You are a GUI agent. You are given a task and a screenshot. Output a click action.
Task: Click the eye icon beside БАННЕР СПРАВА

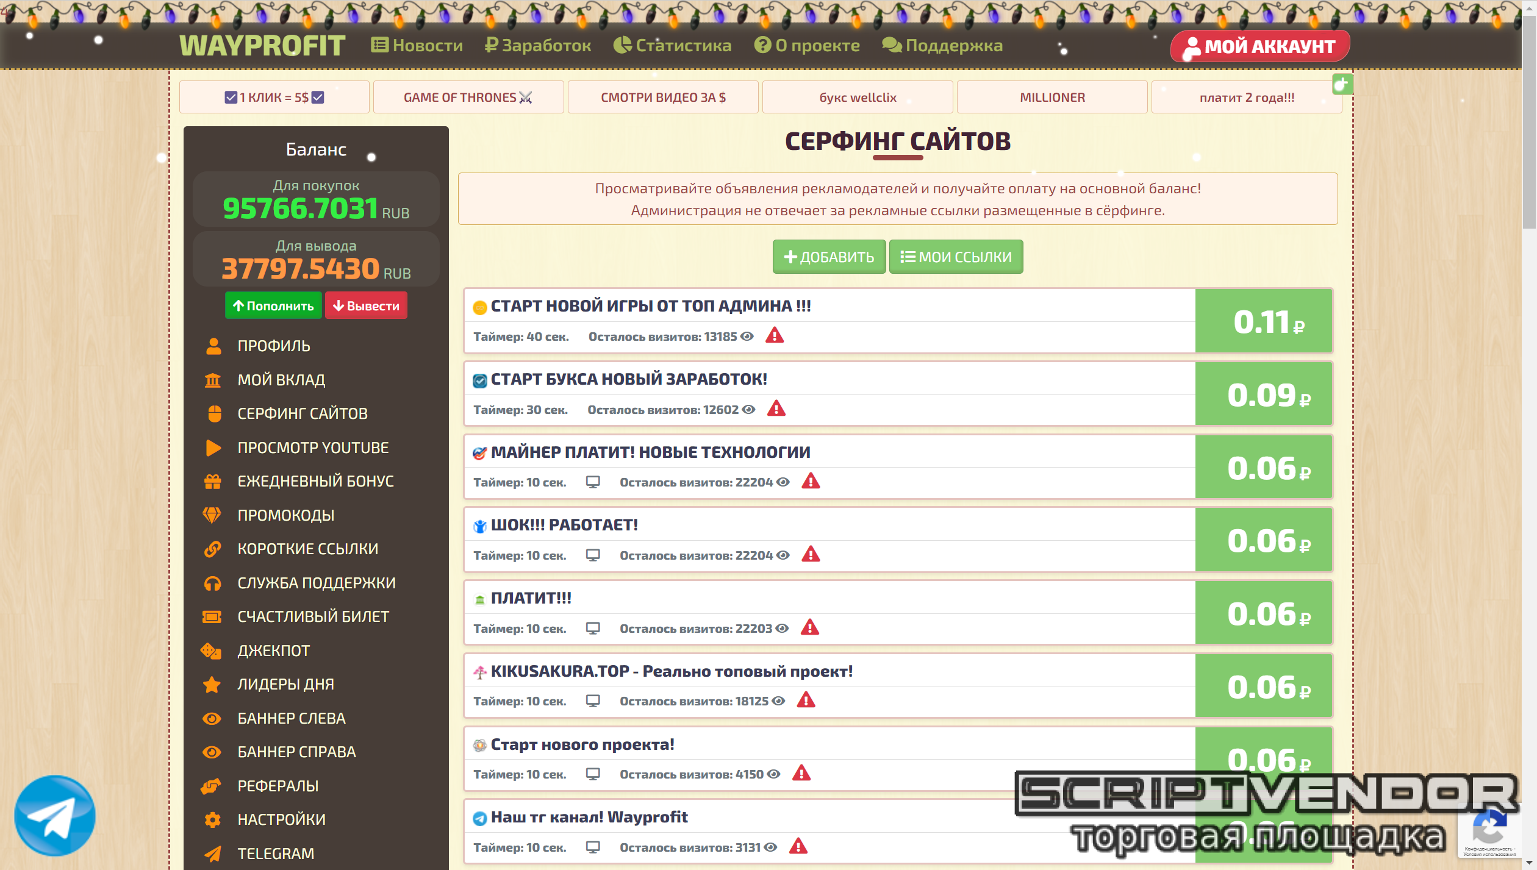tap(212, 752)
